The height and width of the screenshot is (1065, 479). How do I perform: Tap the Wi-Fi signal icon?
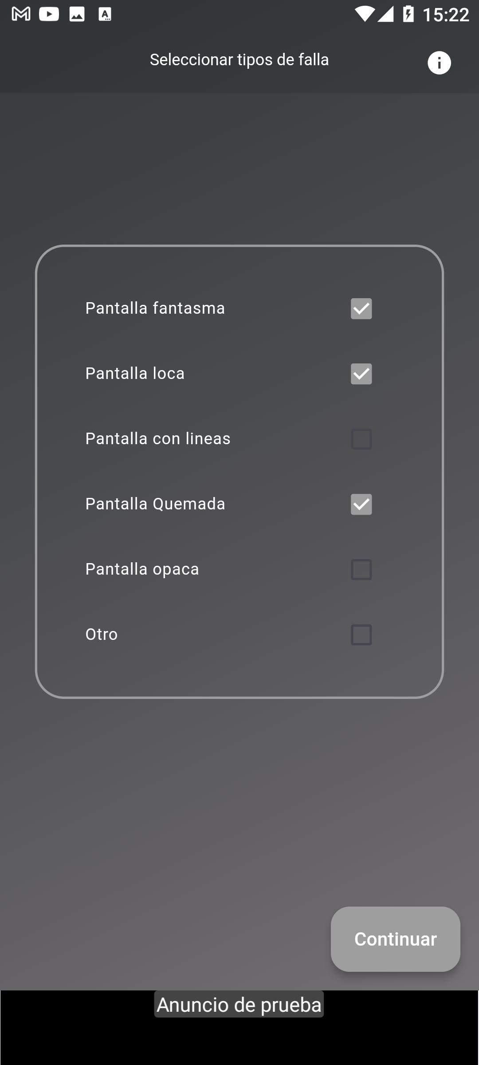pyautogui.click(x=364, y=15)
